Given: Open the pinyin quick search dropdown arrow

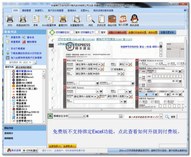Looking at the screenshot, I should tap(161, 117).
